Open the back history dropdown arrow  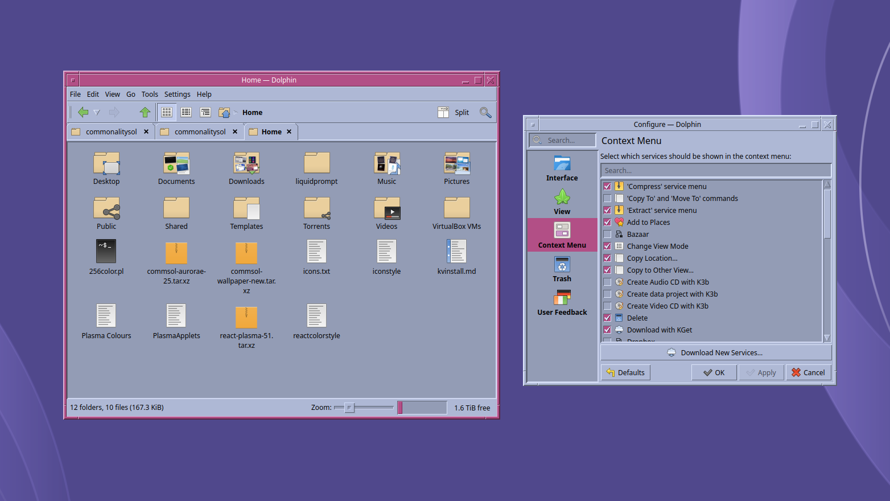coord(97,113)
